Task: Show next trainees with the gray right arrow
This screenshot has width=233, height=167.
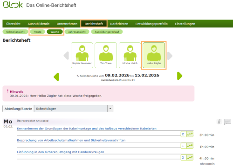Action: coord(170,56)
